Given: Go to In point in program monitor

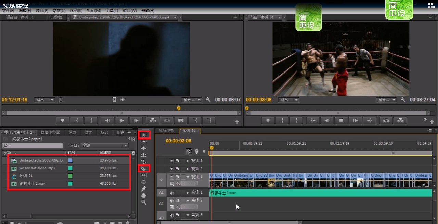Looking at the screenshot, I should [x=313, y=120].
